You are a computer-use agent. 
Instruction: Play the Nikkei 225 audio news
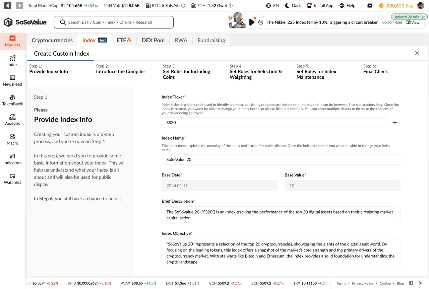point(252,22)
